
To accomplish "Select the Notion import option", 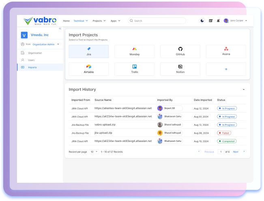I will (180, 69).
